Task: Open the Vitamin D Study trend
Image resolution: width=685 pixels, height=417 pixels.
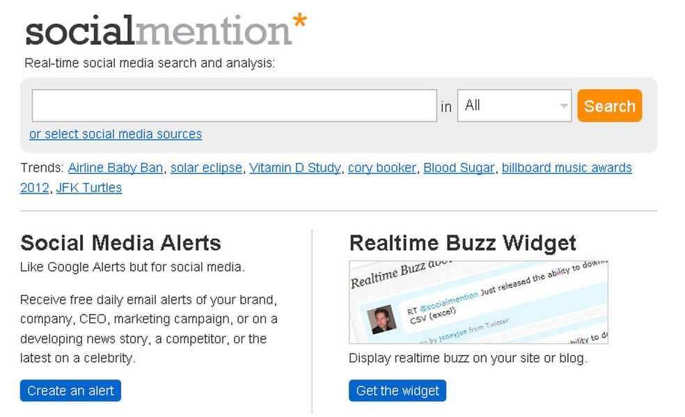Action: click(295, 168)
